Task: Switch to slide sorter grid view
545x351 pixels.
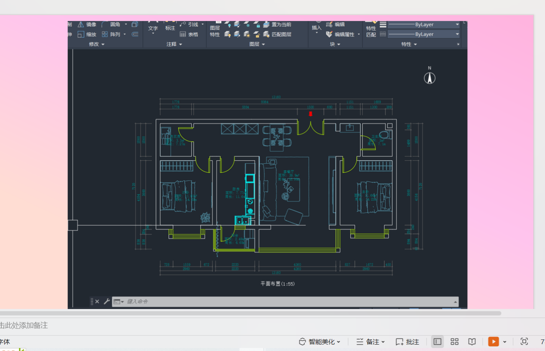Action: pyautogui.click(x=454, y=342)
